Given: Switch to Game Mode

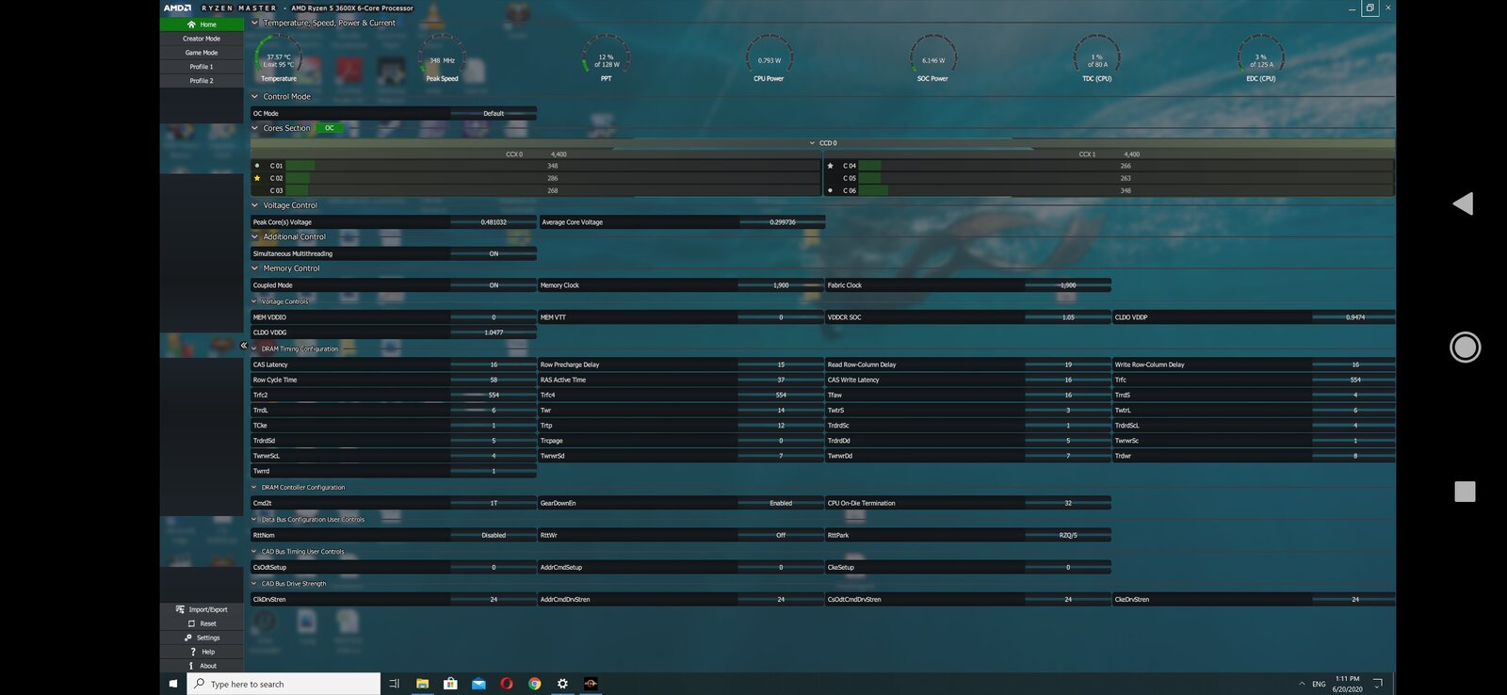Looking at the screenshot, I should pyautogui.click(x=202, y=53).
